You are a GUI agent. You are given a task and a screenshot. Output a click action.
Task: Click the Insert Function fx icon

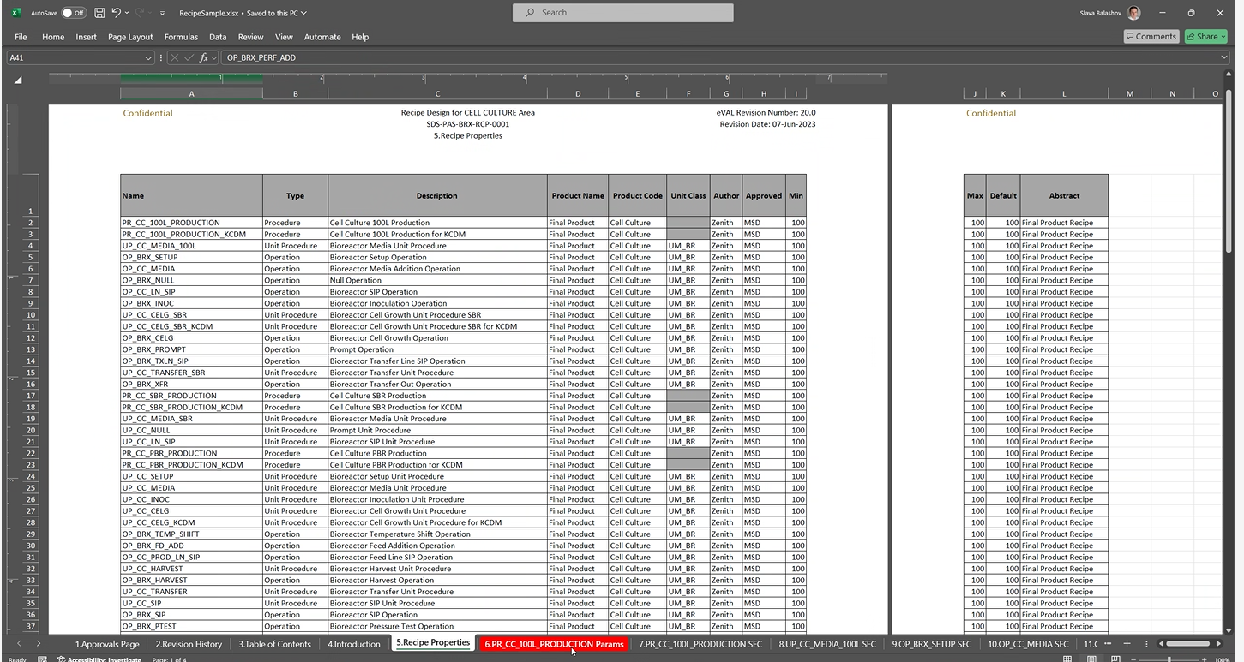[x=204, y=57]
